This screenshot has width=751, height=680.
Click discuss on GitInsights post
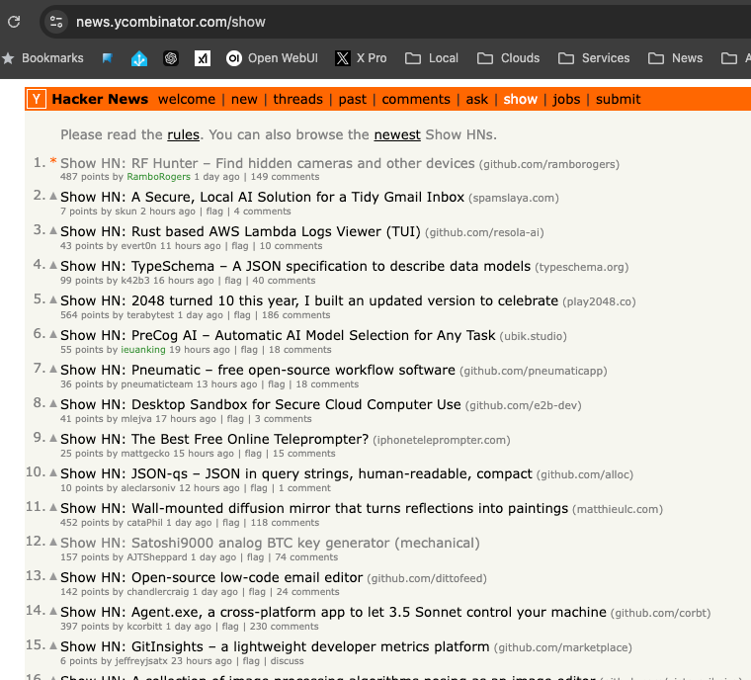coord(287,661)
